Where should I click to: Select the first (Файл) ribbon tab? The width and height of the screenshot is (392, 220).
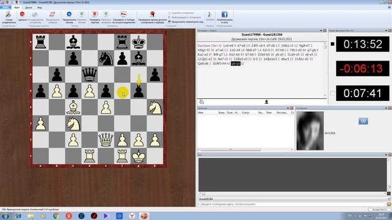17,7
